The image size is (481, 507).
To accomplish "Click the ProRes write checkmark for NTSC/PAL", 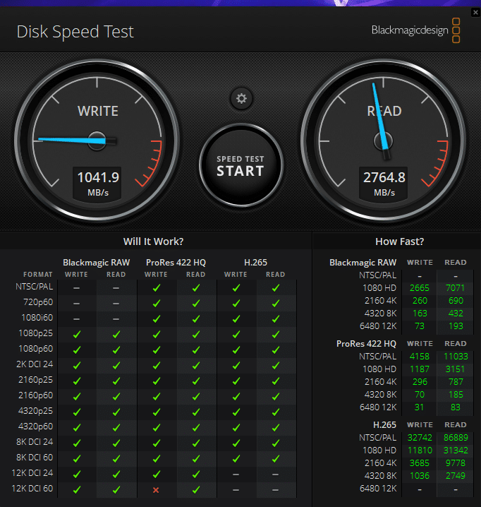I will [x=157, y=288].
